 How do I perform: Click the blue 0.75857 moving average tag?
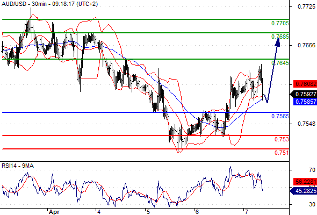[x=305, y=102]
